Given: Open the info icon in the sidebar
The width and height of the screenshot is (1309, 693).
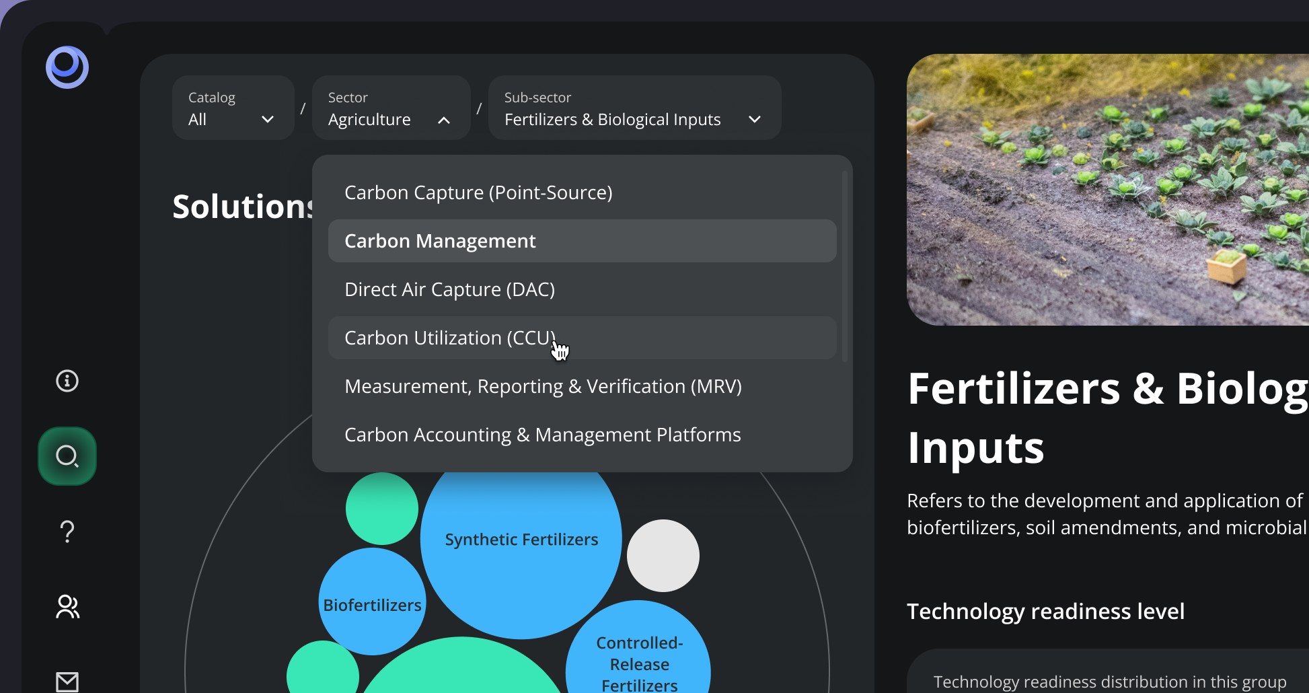Looking at the screenshot, I should coord(67,381).
